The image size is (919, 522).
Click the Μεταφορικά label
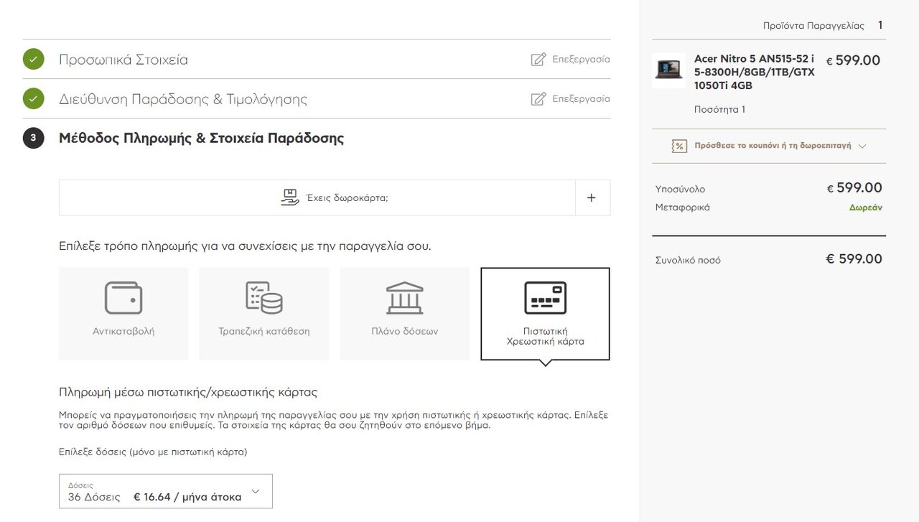click(x=682, y=208)
